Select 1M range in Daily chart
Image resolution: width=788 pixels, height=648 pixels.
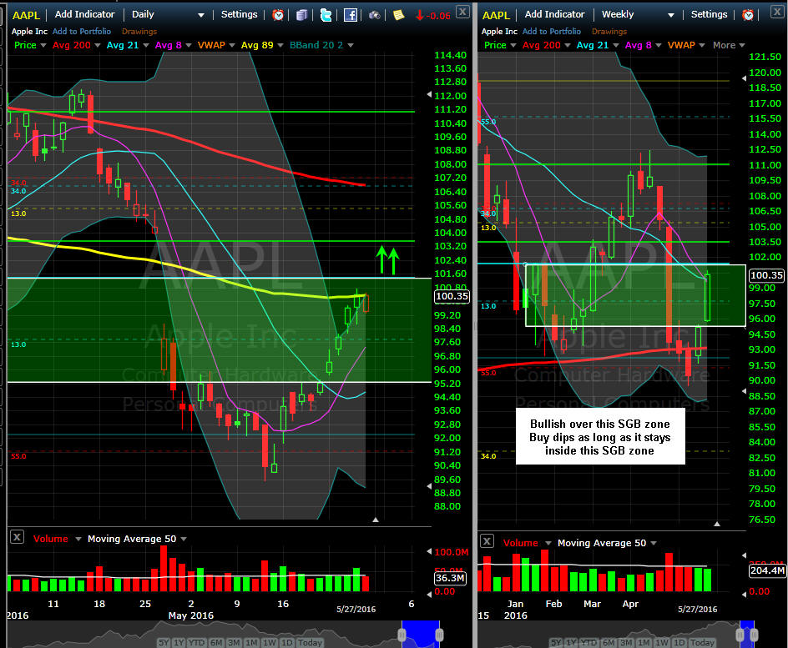[x=252, y=642]
